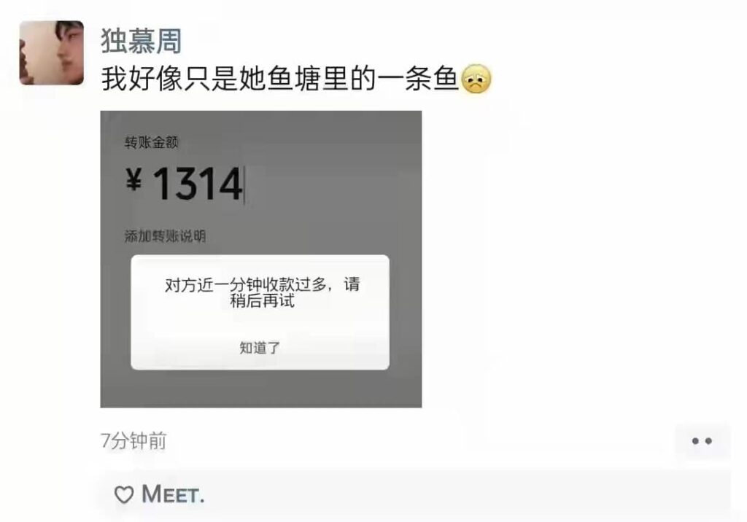The image size is (747, 522).
Task: Click the 转账金额 label
Action: click(x=152, y=142)
